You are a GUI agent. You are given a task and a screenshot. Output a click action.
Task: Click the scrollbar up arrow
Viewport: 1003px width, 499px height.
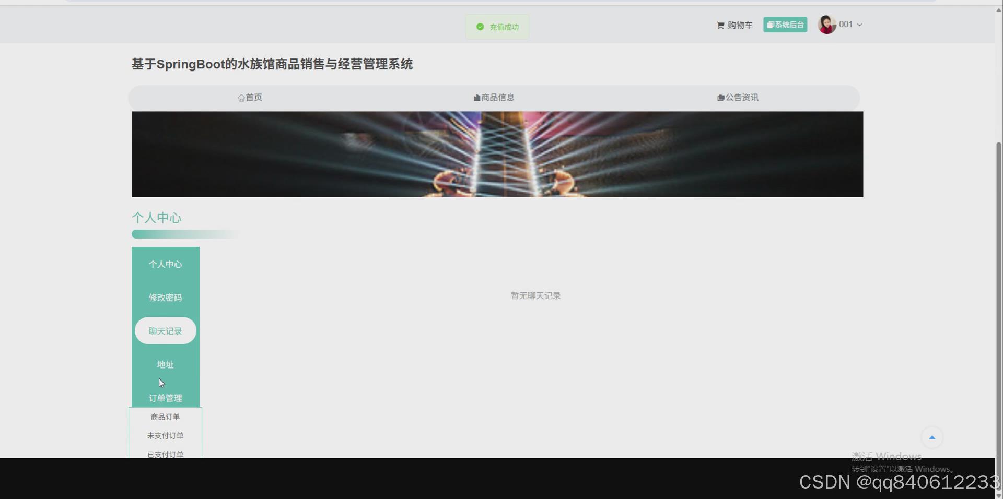(x=999, y=10)
